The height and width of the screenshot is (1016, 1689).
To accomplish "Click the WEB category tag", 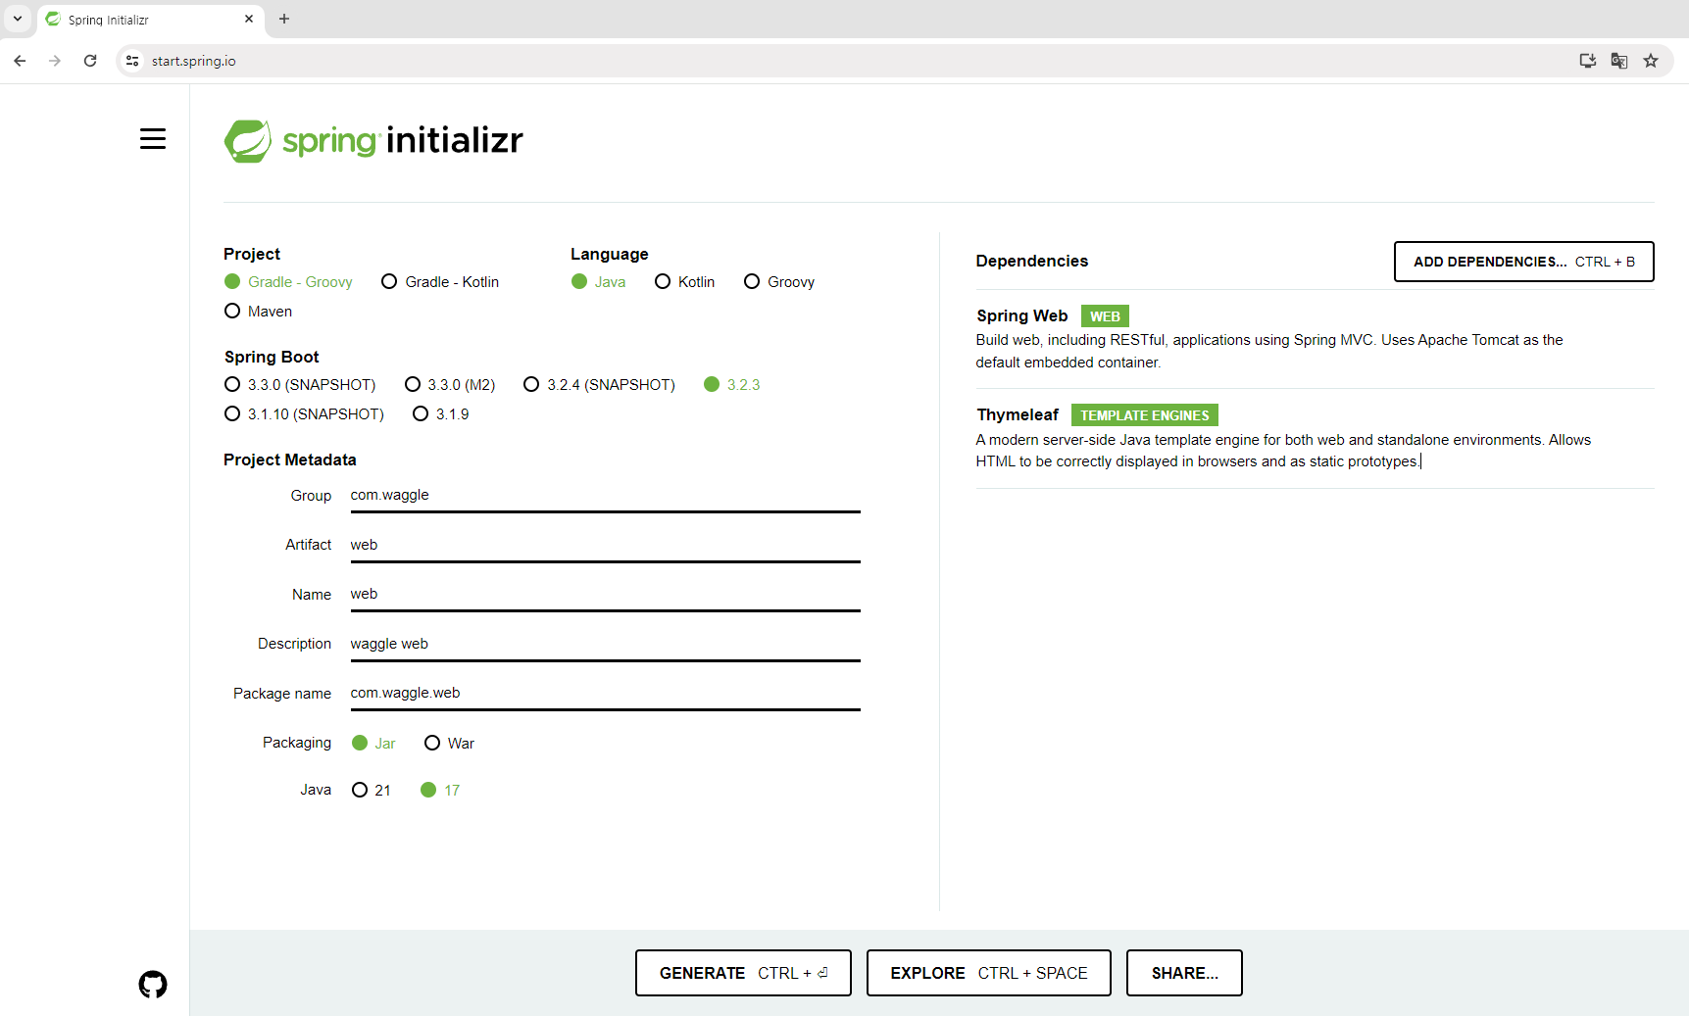I will [1105, 316].
